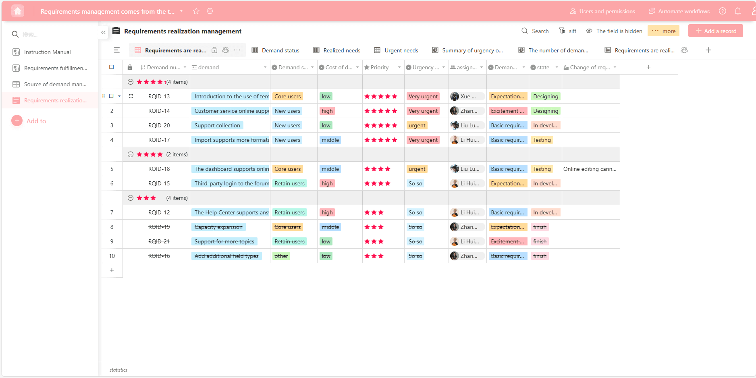
Task: Open the help question mark icon
Action: (723, 11)
